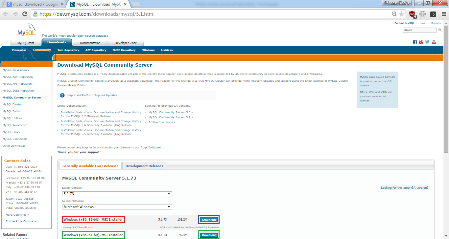This screenshot has height=239, width=449.
Task: Open Archives in the navigation bar
Action: click(167, 50)
